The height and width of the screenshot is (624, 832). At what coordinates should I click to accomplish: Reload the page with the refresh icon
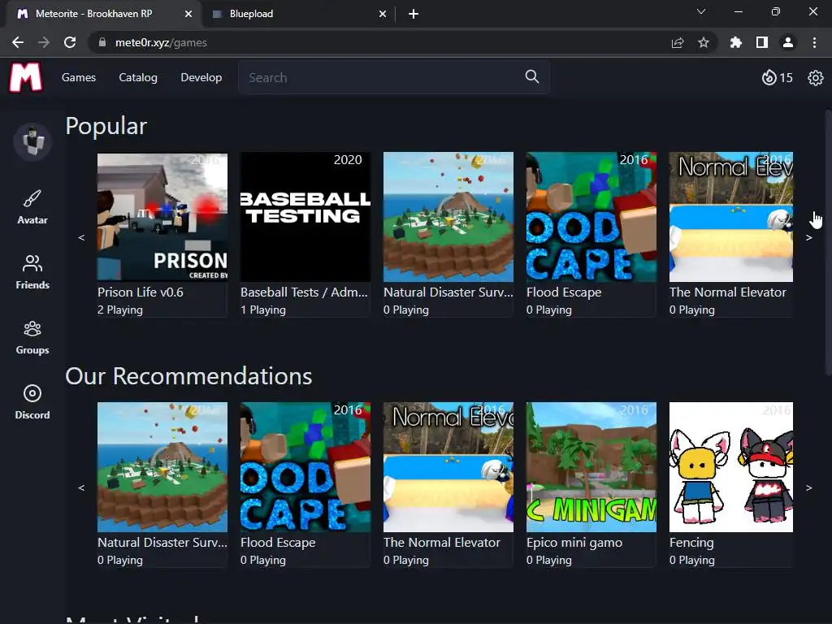(x=70, y=42)
